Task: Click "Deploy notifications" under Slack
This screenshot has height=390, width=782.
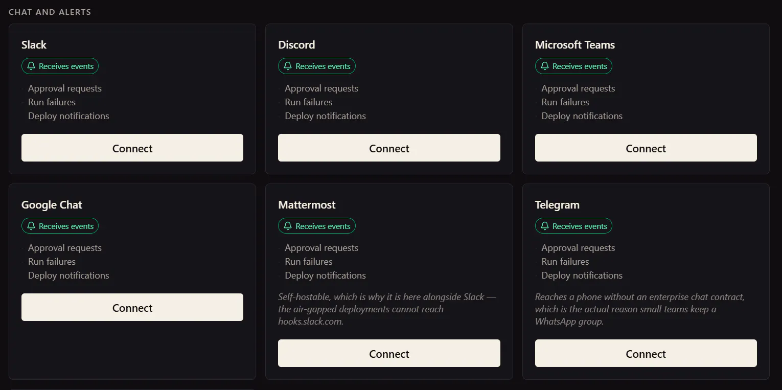Action: pos(68,116)
